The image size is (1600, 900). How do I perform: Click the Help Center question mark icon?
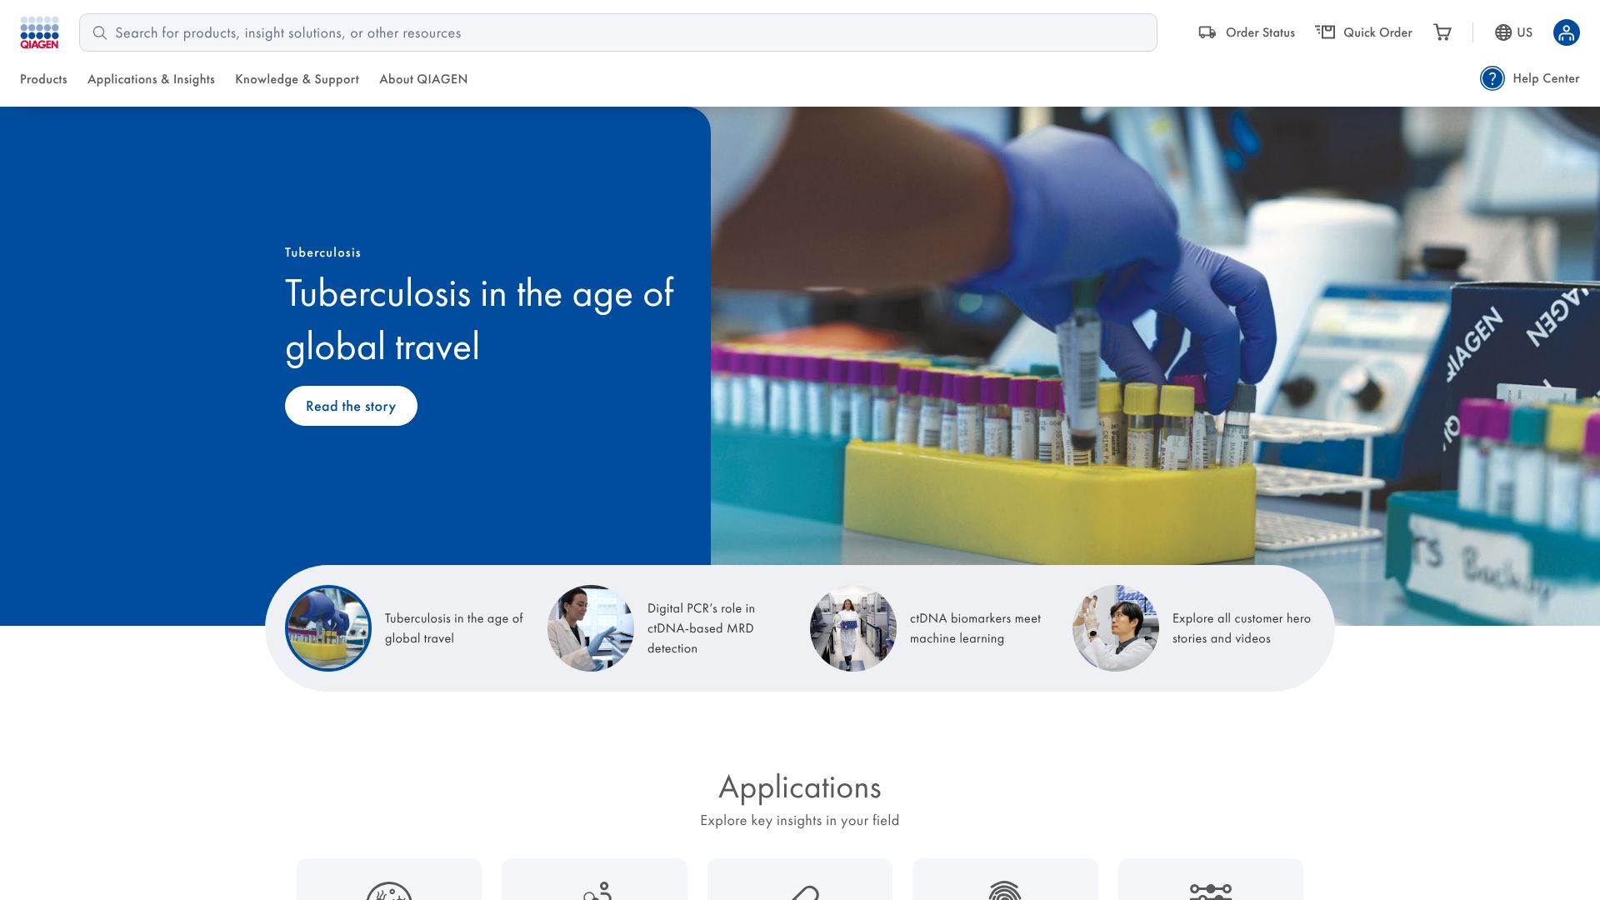tap(1492, 78)
